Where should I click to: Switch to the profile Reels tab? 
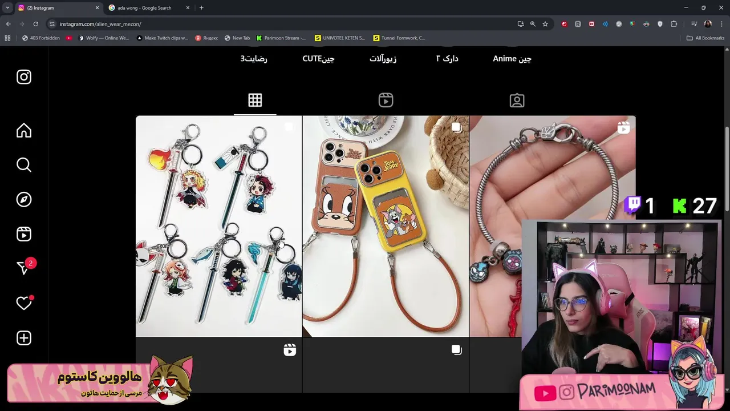(x=386, y=100)
